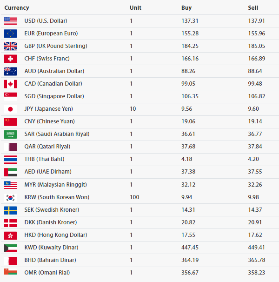Image resolution: width=279 pixels, height=282 pixels.
Task: Select the AUD (Australian Dollar) row label
Action: [54, 71]
